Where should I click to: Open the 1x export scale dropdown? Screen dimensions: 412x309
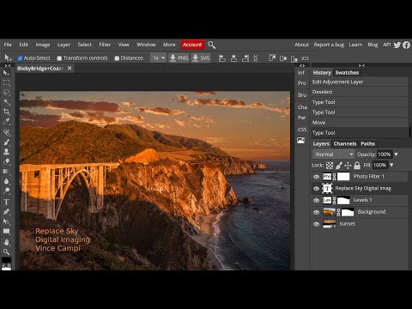click(x=159, y=58)
